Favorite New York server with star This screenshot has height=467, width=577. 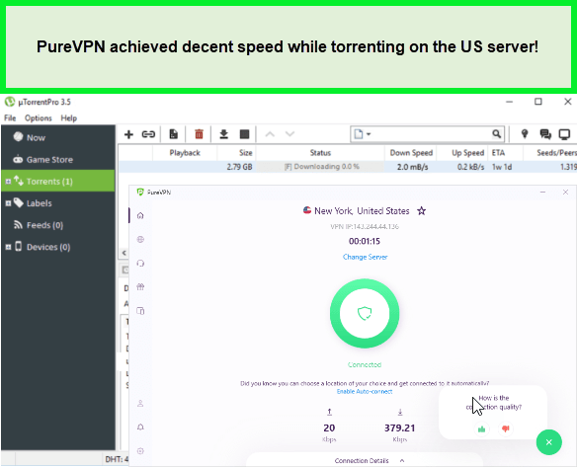[421, 210]
